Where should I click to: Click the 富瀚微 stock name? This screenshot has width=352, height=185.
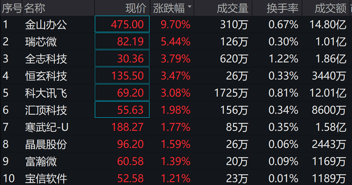[41, 161]
